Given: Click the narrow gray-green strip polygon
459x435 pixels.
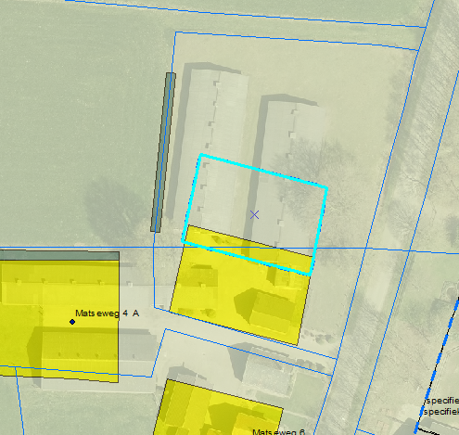Looking at the screenshot, I should [163, 152].
